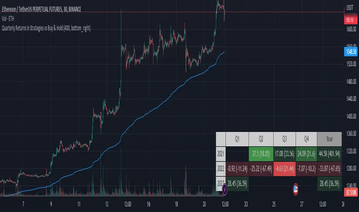This screenshot has width=359, height=212.
Task: Select the 2022 row label
Action: point(221,168)
